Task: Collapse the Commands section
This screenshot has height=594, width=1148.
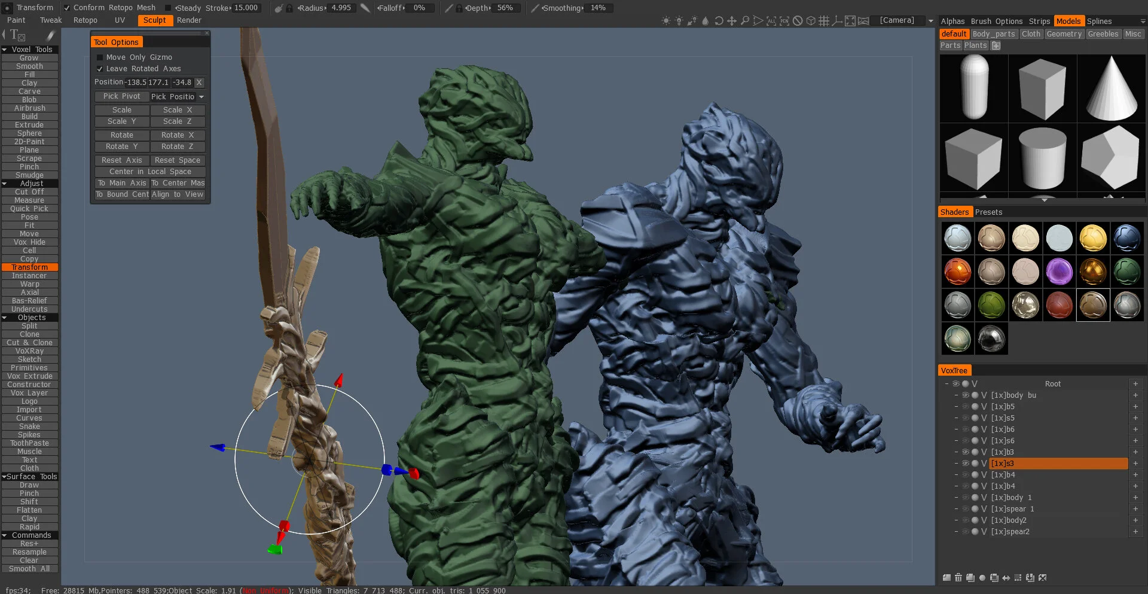Action: [5, 535]
